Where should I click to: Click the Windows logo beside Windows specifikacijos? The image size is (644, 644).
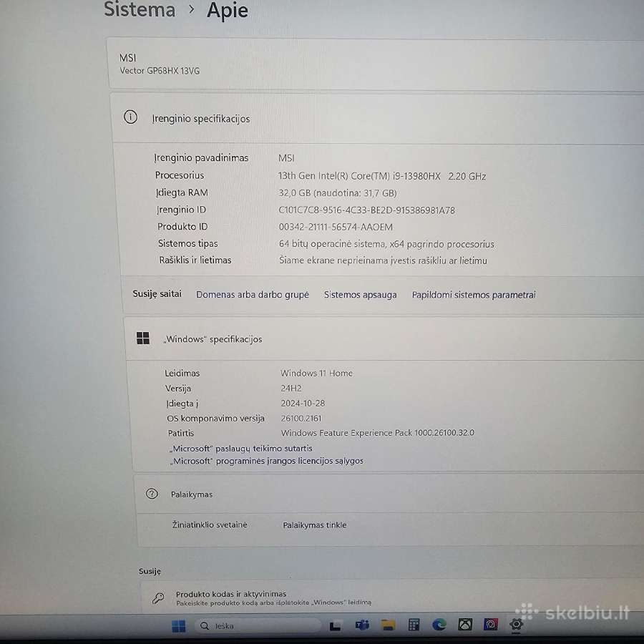tap(143, 338)
